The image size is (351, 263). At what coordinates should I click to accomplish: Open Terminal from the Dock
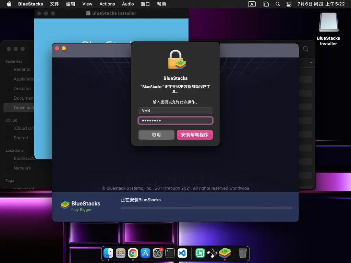[170, 253]
